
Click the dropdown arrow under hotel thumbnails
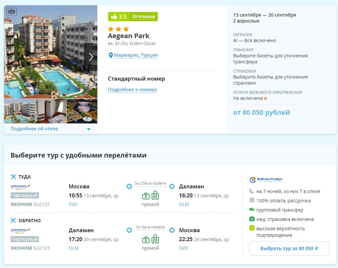point(89,129)
